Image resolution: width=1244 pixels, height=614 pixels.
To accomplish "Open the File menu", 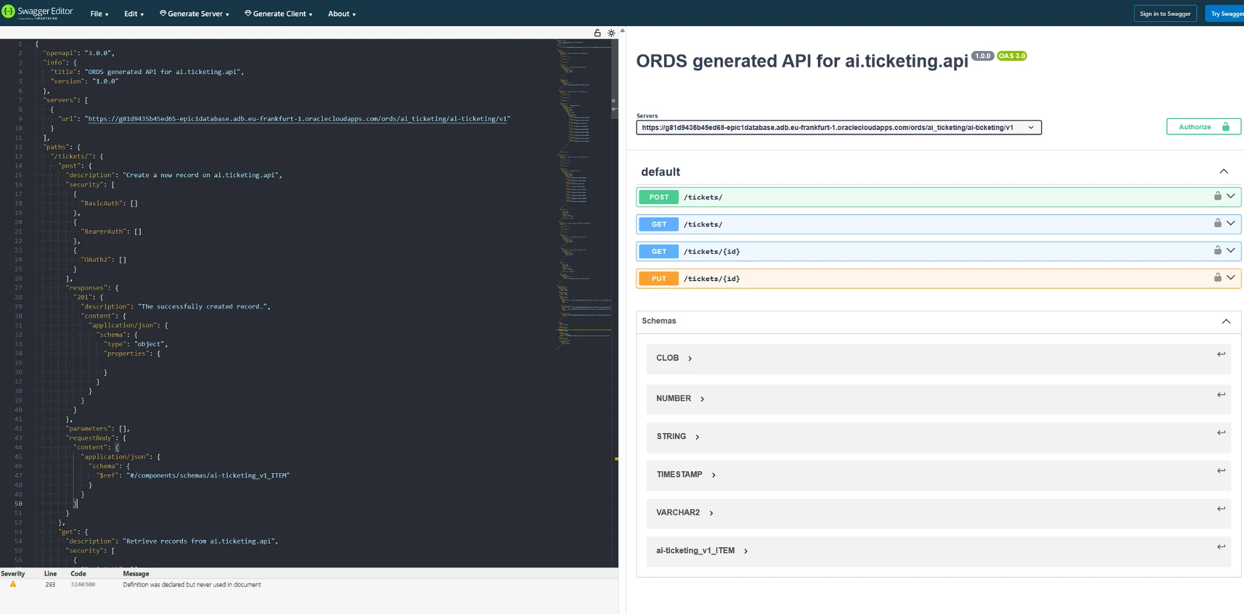I will (99, 13).
